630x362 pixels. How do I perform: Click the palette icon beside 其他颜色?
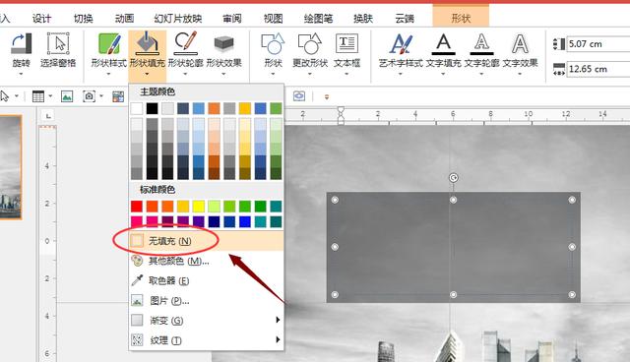click(x=137, y=261)
